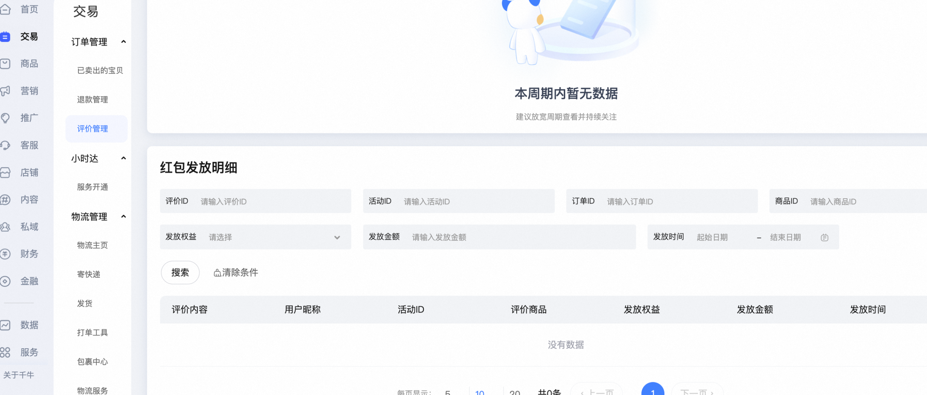The height and width of the screenshot is (395, 927).
Task: Click the 评价内容 column header
Action: coord(190,310)
